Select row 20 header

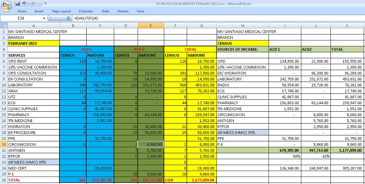4,144
